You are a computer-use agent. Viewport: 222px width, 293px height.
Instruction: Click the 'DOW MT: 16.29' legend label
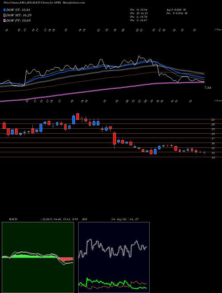(x=19, y=16)
